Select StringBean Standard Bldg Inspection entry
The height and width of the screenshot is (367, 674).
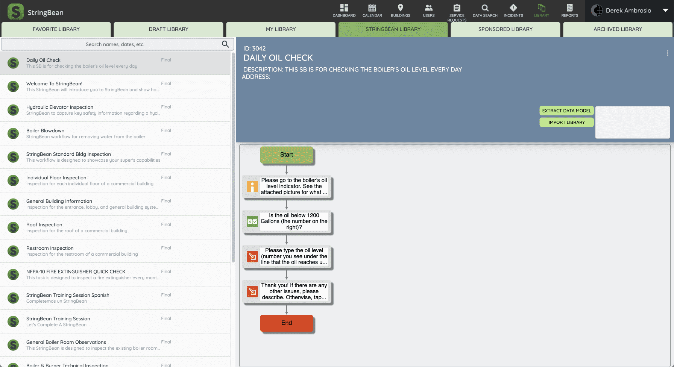pyautogui.click(x=115, y=157)
